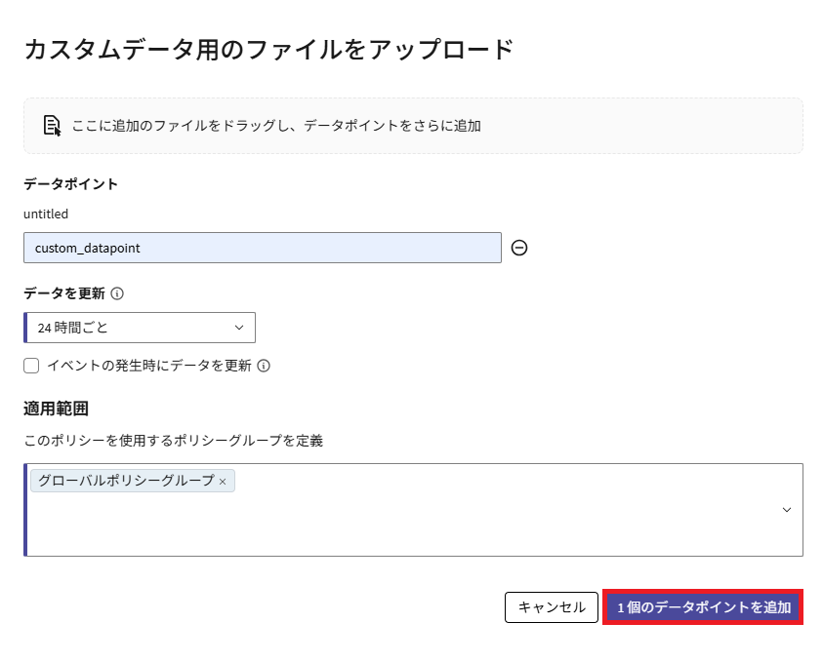The height and width of the screenshot is (662, 823).
Task: Click the document icon in the file drop zone
Action: [52, 126]
